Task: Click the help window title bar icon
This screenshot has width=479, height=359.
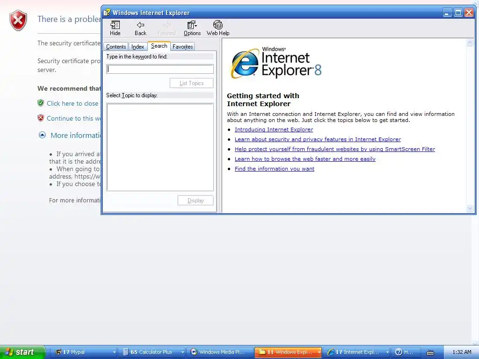Action: [x=107, y=13]
